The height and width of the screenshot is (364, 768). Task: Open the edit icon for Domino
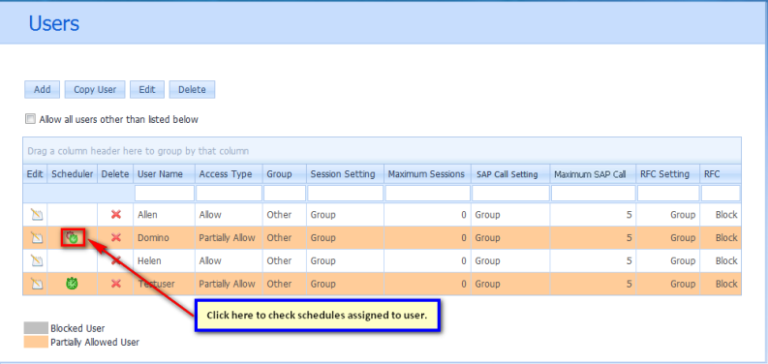tap(36, 237)
